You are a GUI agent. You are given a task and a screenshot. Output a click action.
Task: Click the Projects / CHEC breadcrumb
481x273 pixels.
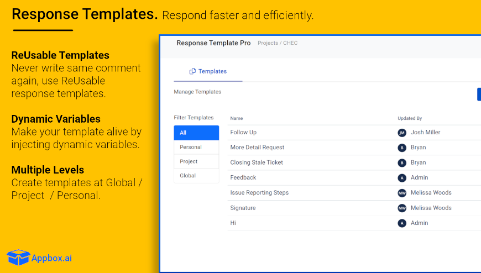[x=278, y=43]
